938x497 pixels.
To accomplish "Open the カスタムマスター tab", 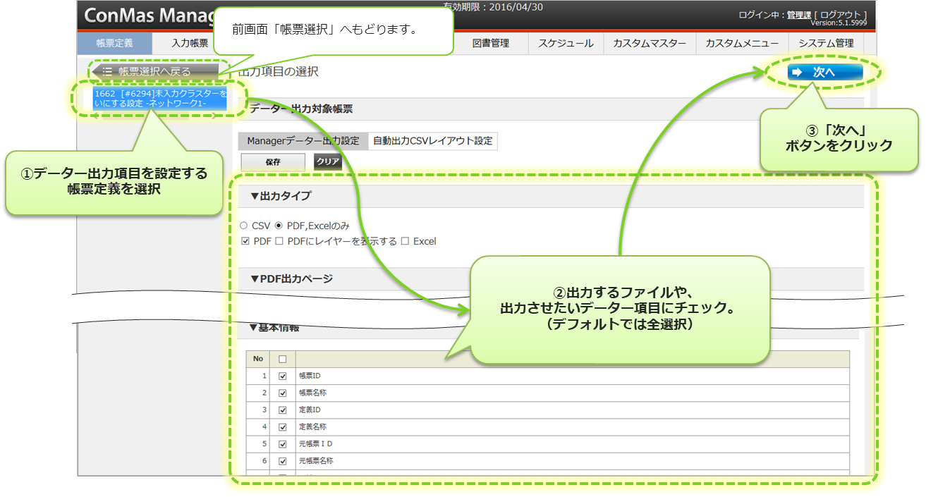I will [649, 43].
